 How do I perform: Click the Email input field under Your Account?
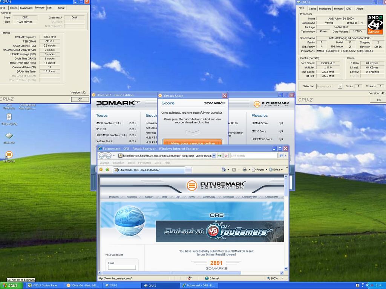pos(122,267)
